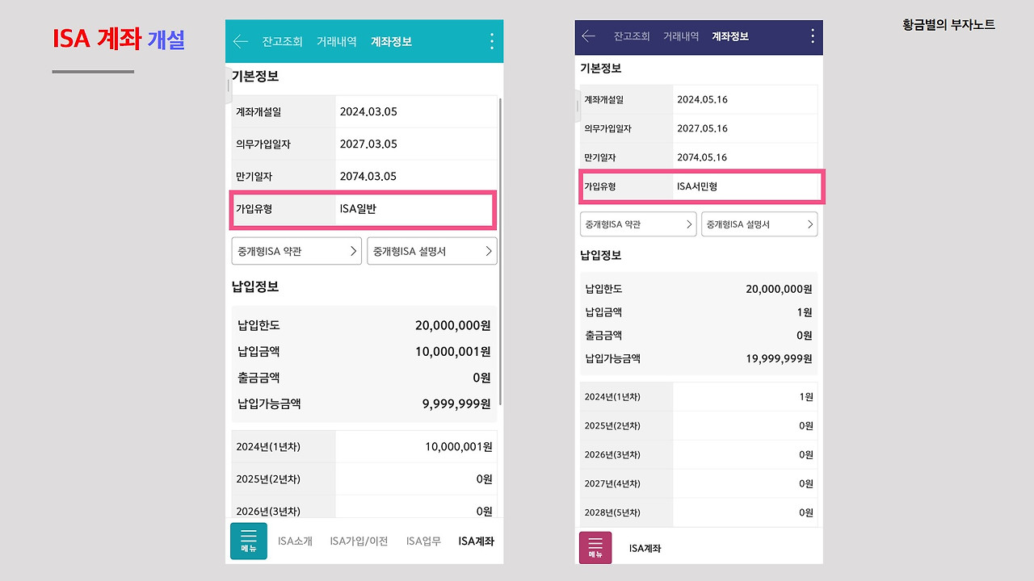Image resolution: width=1034 pixels, height=581 pixels.
Task: Click 납입가능금액 value 9,999,999원
Action: click(456, 403)
